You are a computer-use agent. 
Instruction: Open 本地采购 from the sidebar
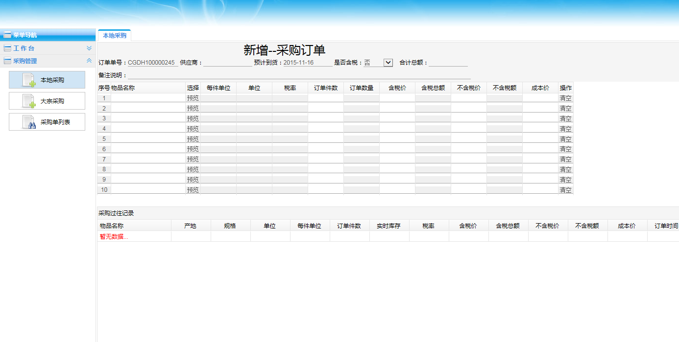click(x=47, y=80)
